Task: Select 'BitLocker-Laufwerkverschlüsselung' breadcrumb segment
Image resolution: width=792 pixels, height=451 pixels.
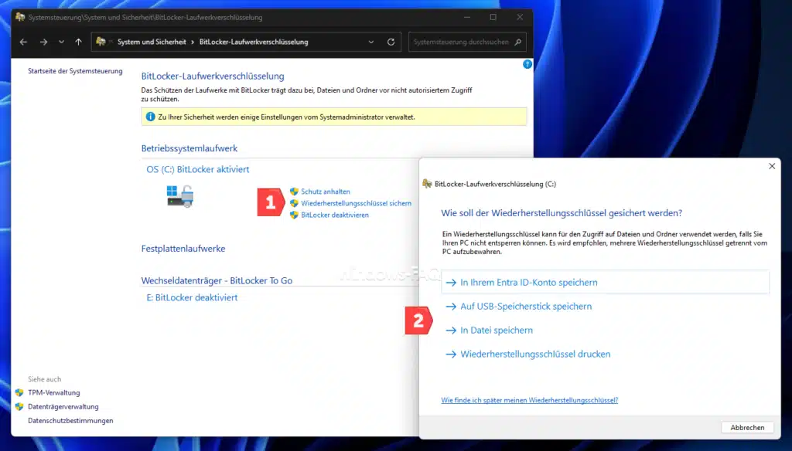Action: click(254, 42)
